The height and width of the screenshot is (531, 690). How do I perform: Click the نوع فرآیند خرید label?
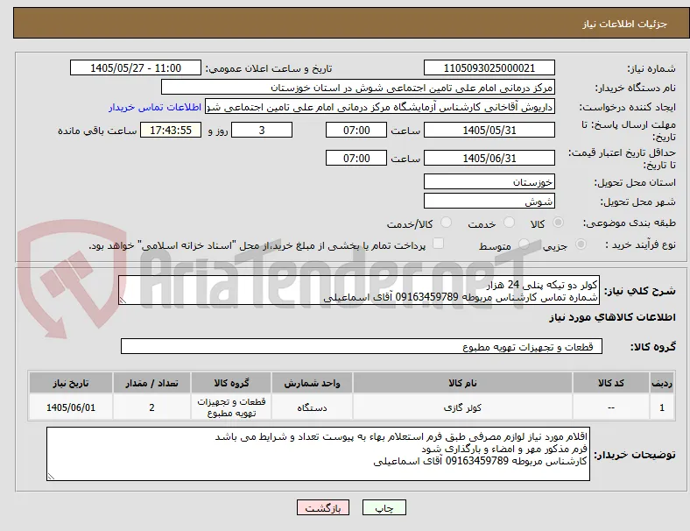(640, 244)
